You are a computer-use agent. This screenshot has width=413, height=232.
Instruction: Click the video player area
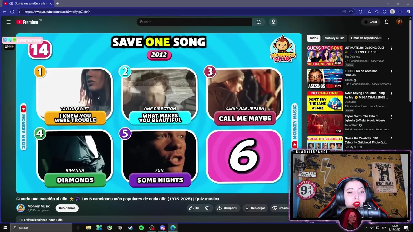[159, 113]
